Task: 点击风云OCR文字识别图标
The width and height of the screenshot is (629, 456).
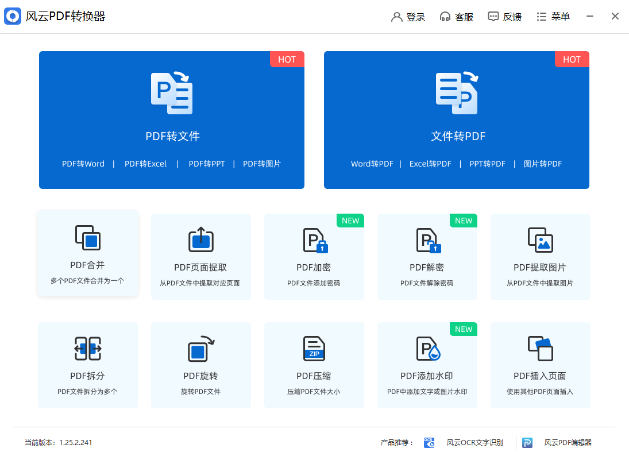Action: click(429, 442)
